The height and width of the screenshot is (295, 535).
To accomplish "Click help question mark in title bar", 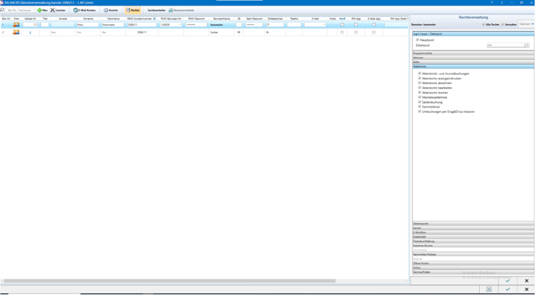I will pyautogui.click(x=491, y=2).
